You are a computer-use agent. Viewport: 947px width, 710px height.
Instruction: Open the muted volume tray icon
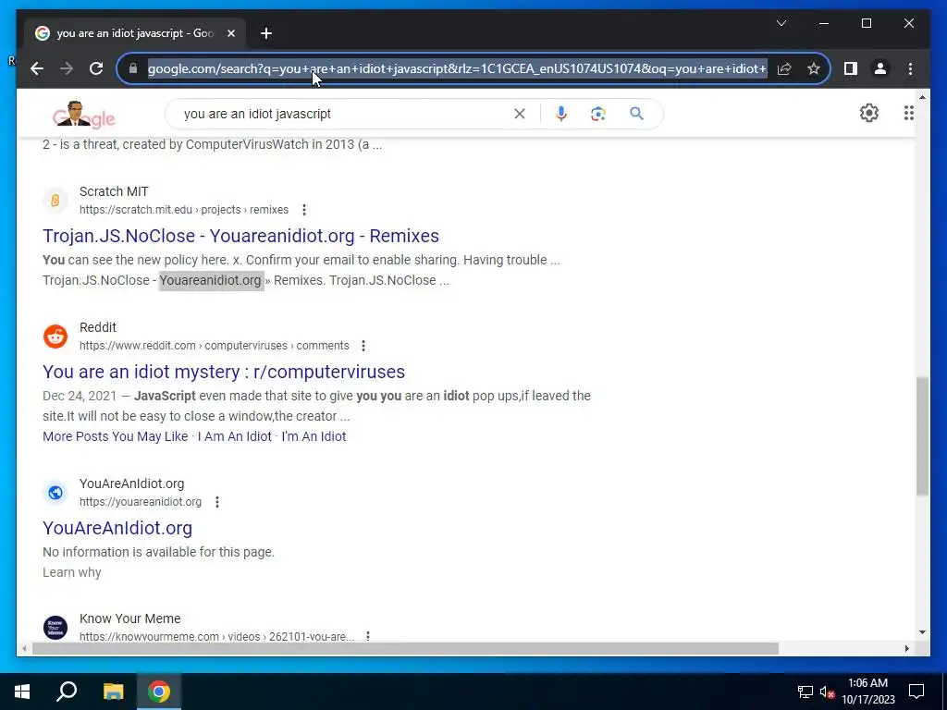tap(828, 692)
